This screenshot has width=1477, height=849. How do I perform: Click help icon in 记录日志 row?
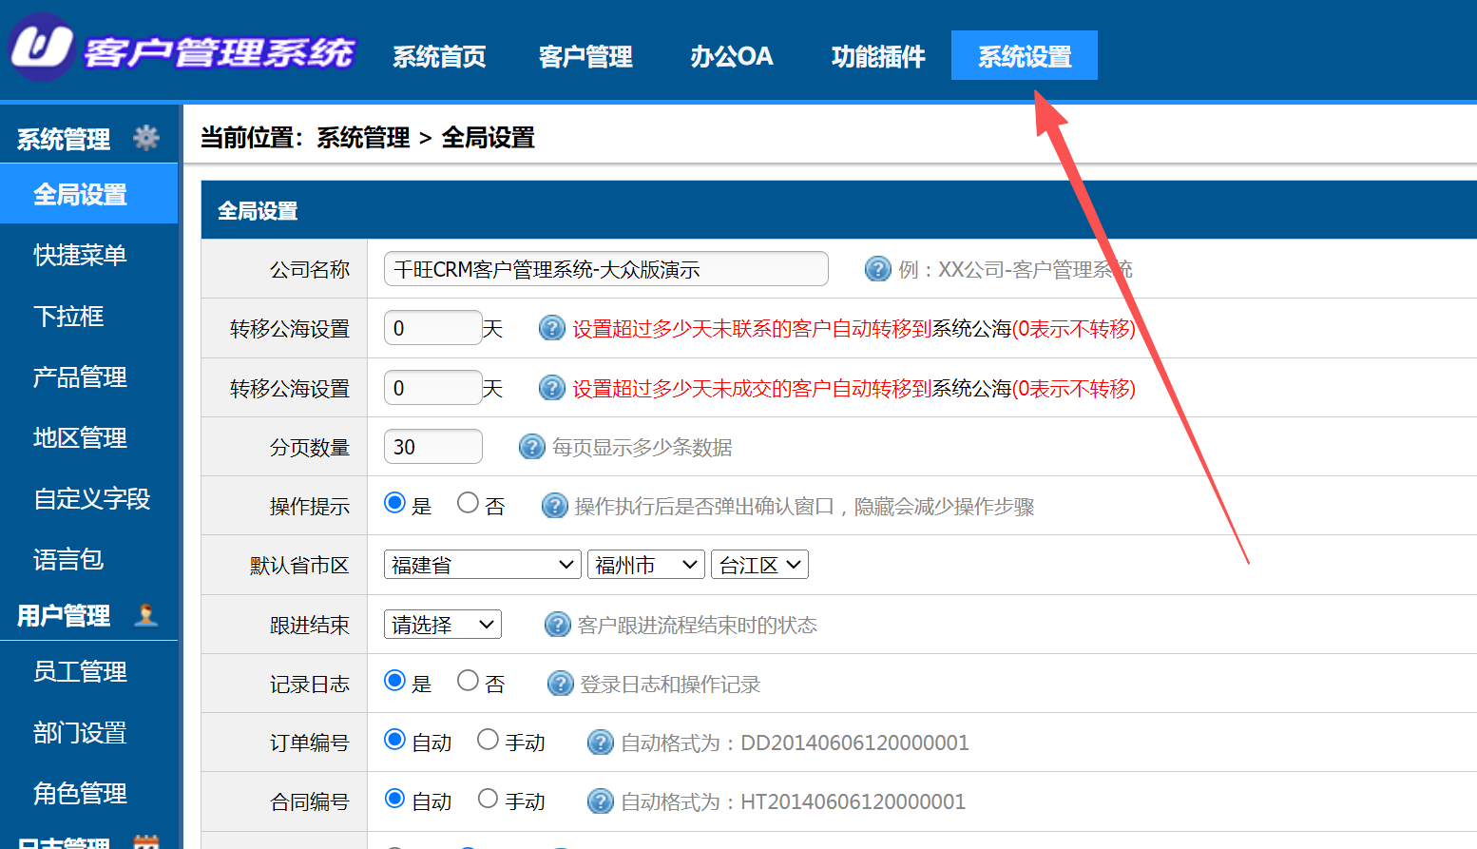560,684
